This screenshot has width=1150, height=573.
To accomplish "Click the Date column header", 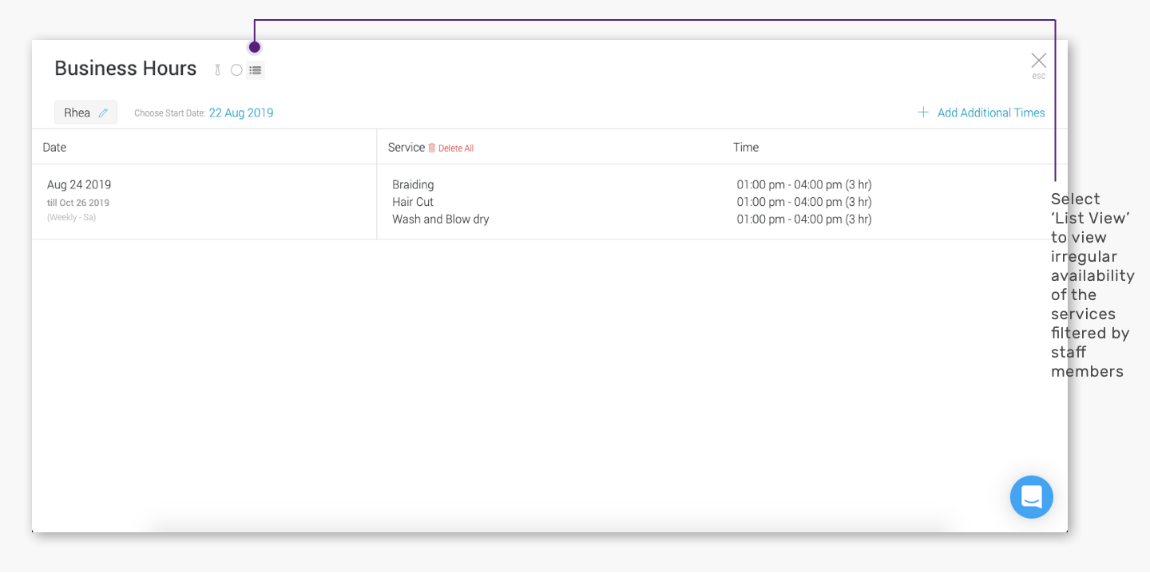I will click(x=54, y=148).
